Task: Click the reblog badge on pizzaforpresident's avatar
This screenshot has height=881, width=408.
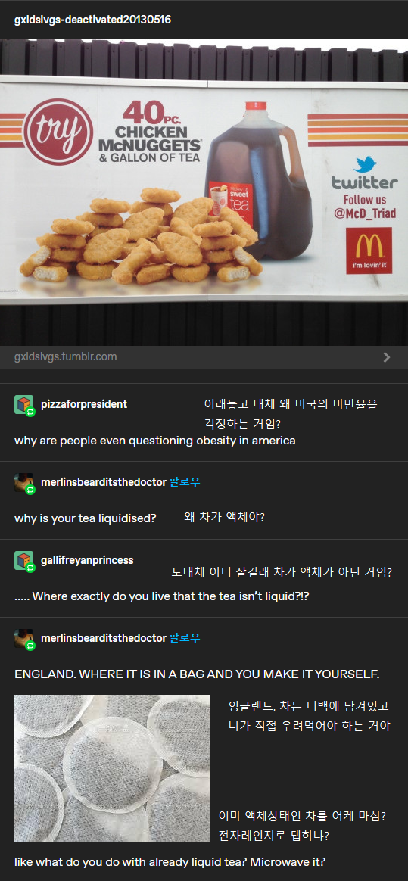Action: (x=31, y=412)
